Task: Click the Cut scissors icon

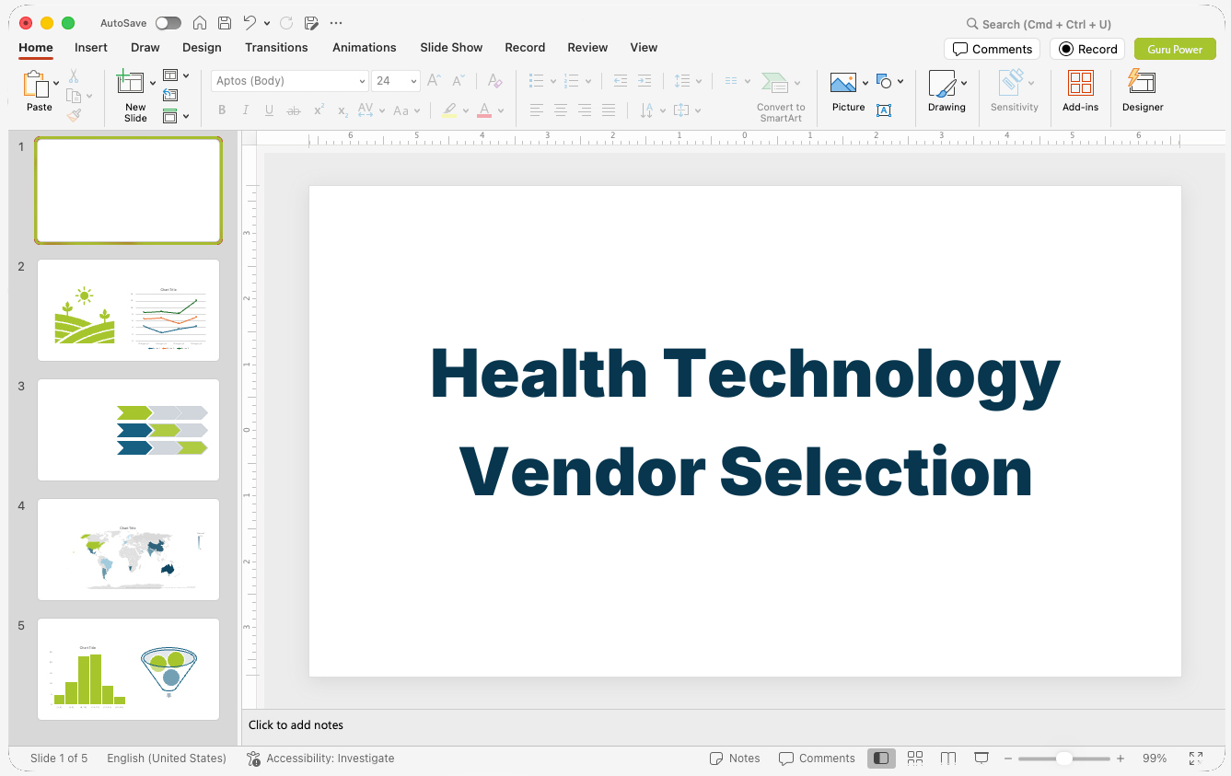Action: (74, 76)
